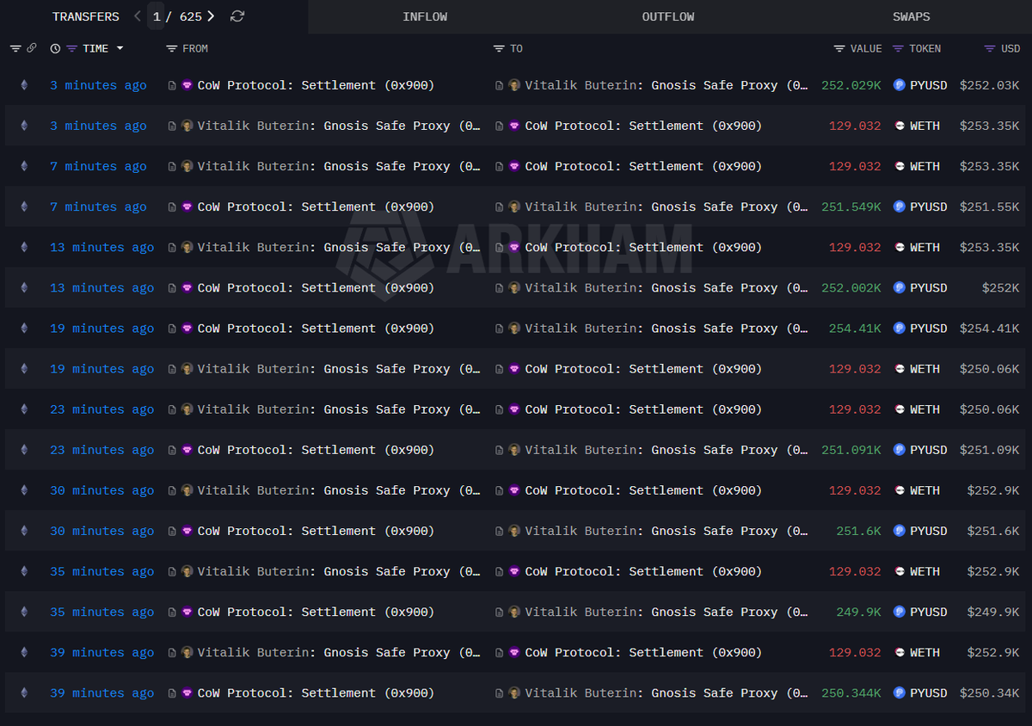1032x726 pixels.
Task: Click PYUSD token icon in $250.34K row
Action: pos(900,693)
